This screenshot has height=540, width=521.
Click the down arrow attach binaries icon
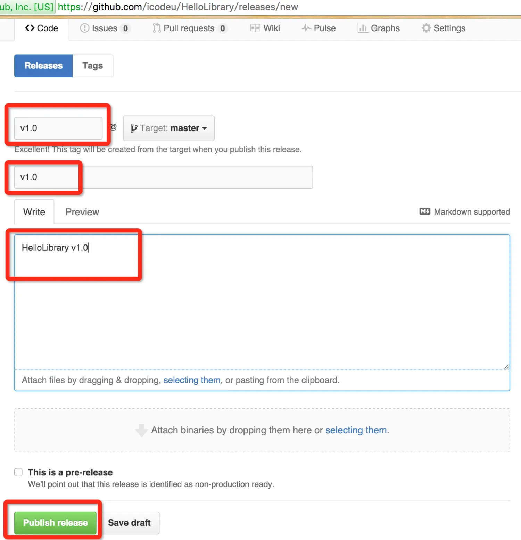pyautogui.click(x=141, y=430)
